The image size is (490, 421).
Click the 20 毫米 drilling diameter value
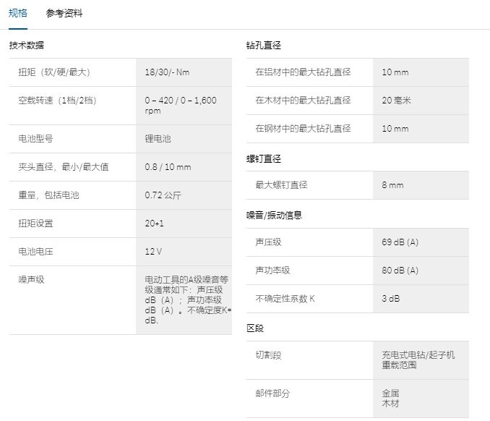396,101
